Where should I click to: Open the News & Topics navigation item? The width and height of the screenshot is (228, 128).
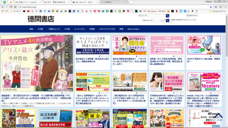tap(133, 29)
